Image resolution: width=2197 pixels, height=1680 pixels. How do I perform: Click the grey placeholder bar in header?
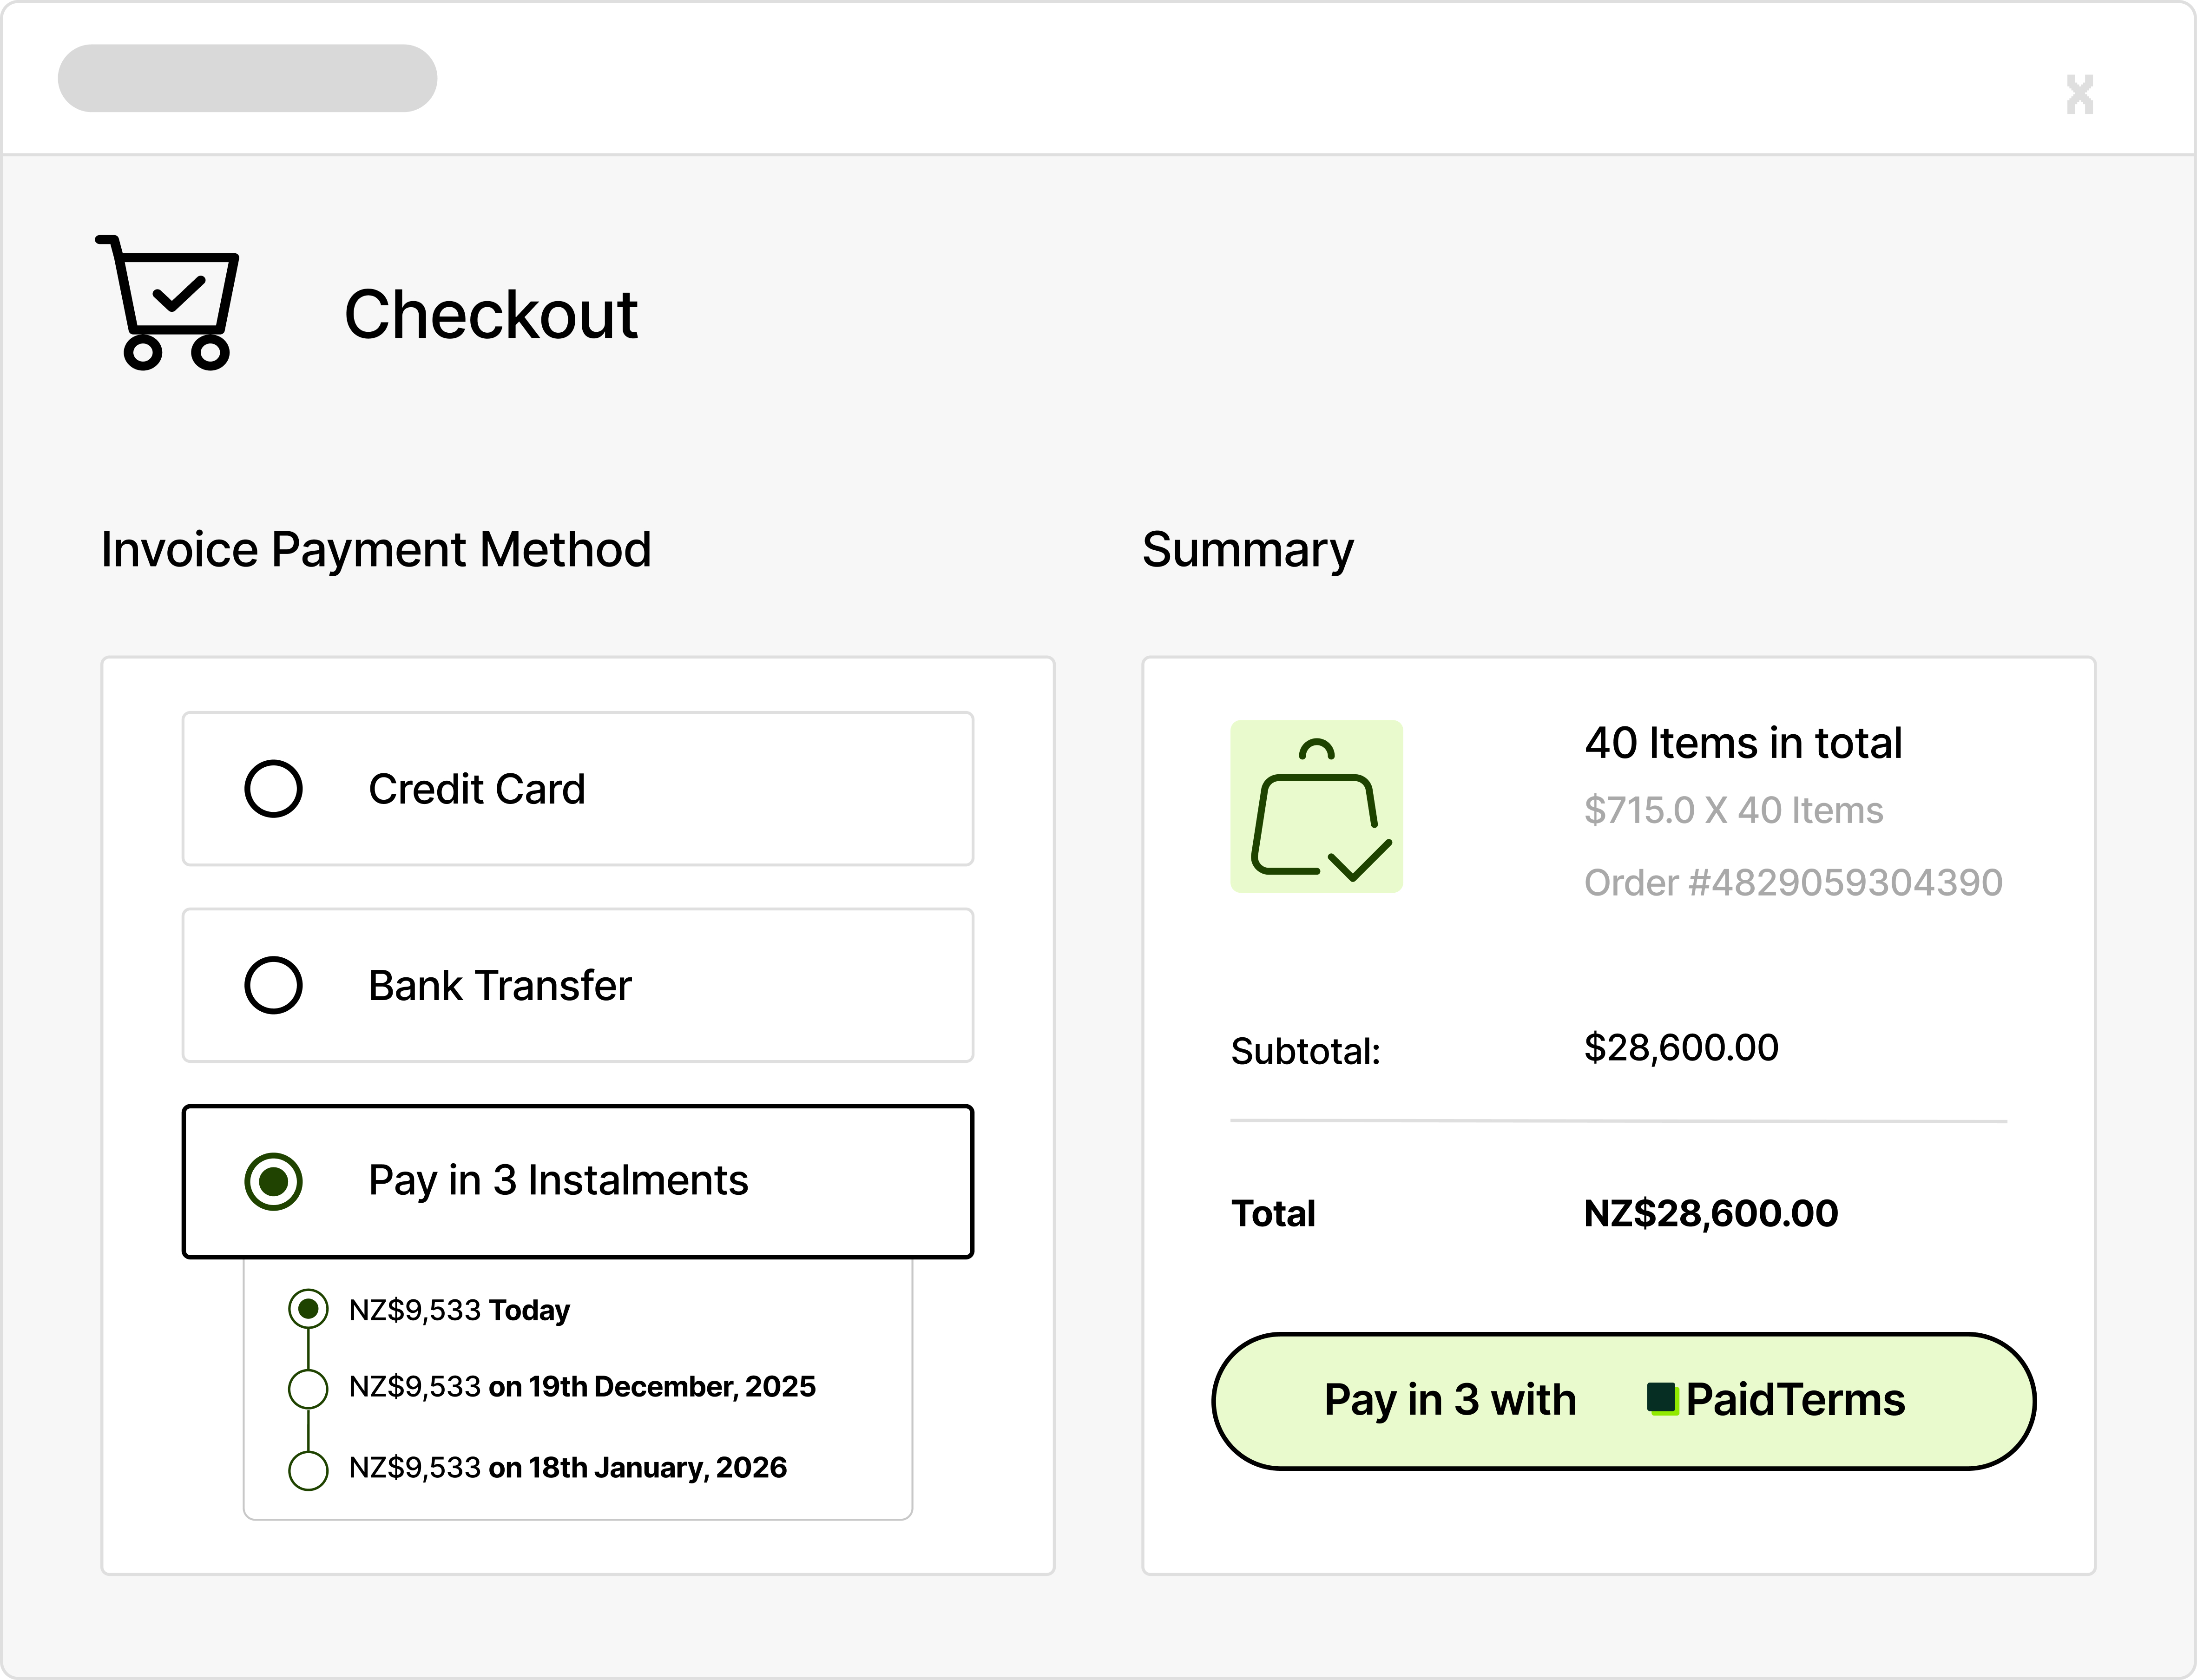(x=247, y=78)
